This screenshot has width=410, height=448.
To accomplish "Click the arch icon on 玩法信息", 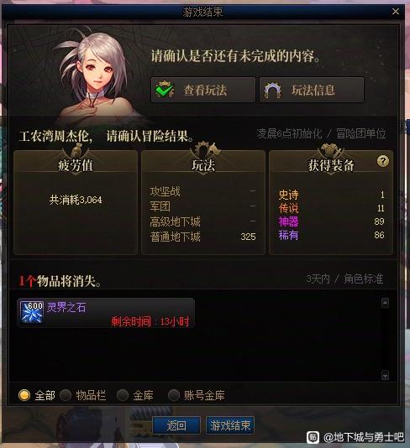I will coord(273,91).
